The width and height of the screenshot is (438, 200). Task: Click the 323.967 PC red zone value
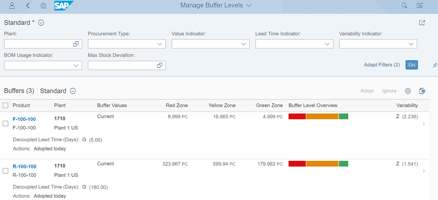175,164
